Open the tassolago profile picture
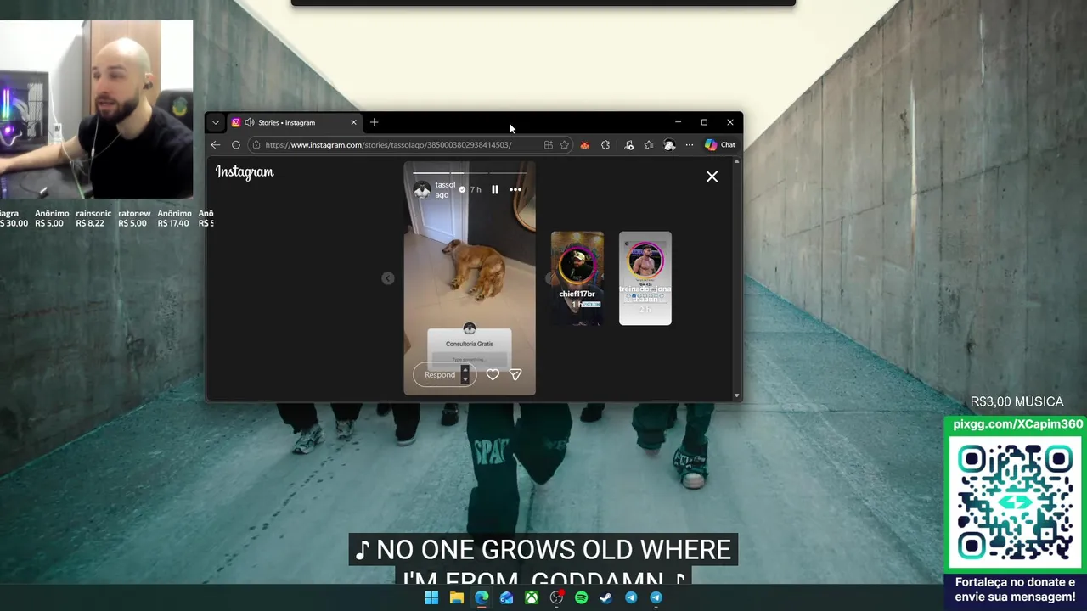1087x611 pixels. click(x=422, y=190)
